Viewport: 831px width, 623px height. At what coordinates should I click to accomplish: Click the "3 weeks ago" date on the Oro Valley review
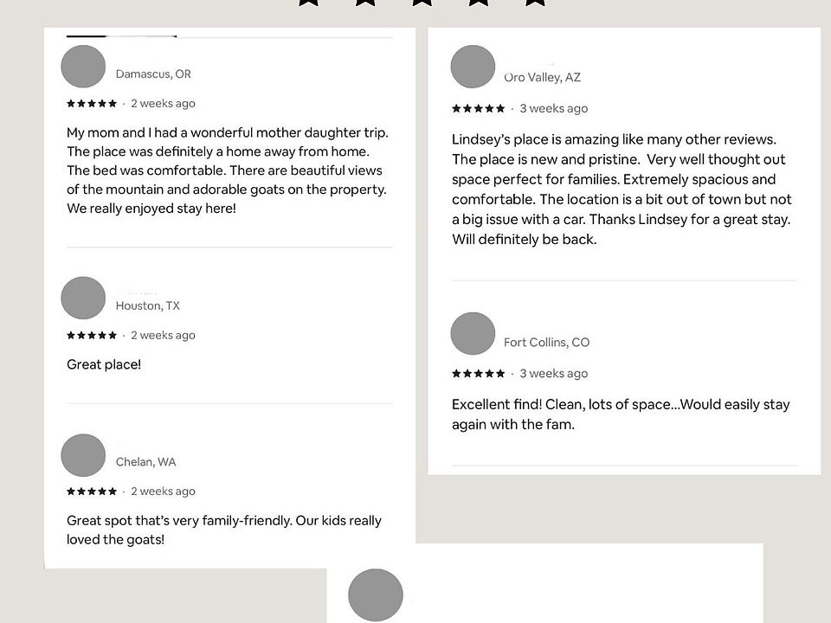click(553, 109)
